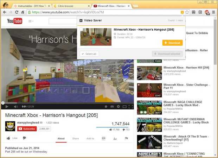This screenshot has width=218, height=158.
Task: Click the Harrison Hill [204] video thumbnail
Action: [149, 73]
